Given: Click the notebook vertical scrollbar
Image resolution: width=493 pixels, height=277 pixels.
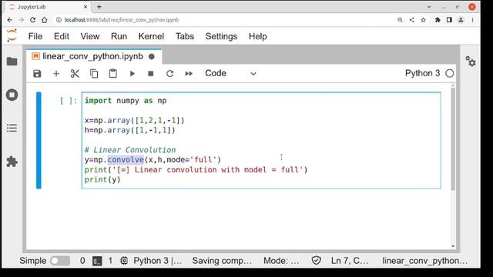Looking at the screenshot, I should point(453,139).
